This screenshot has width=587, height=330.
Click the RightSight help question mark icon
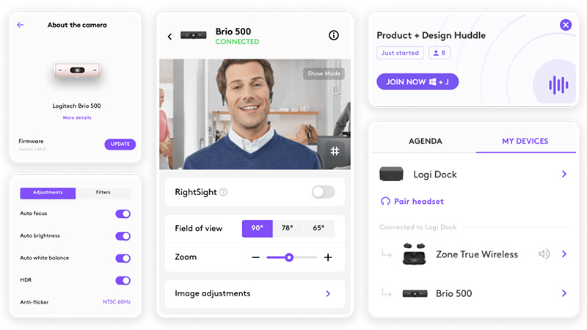(x=223, y=192)
